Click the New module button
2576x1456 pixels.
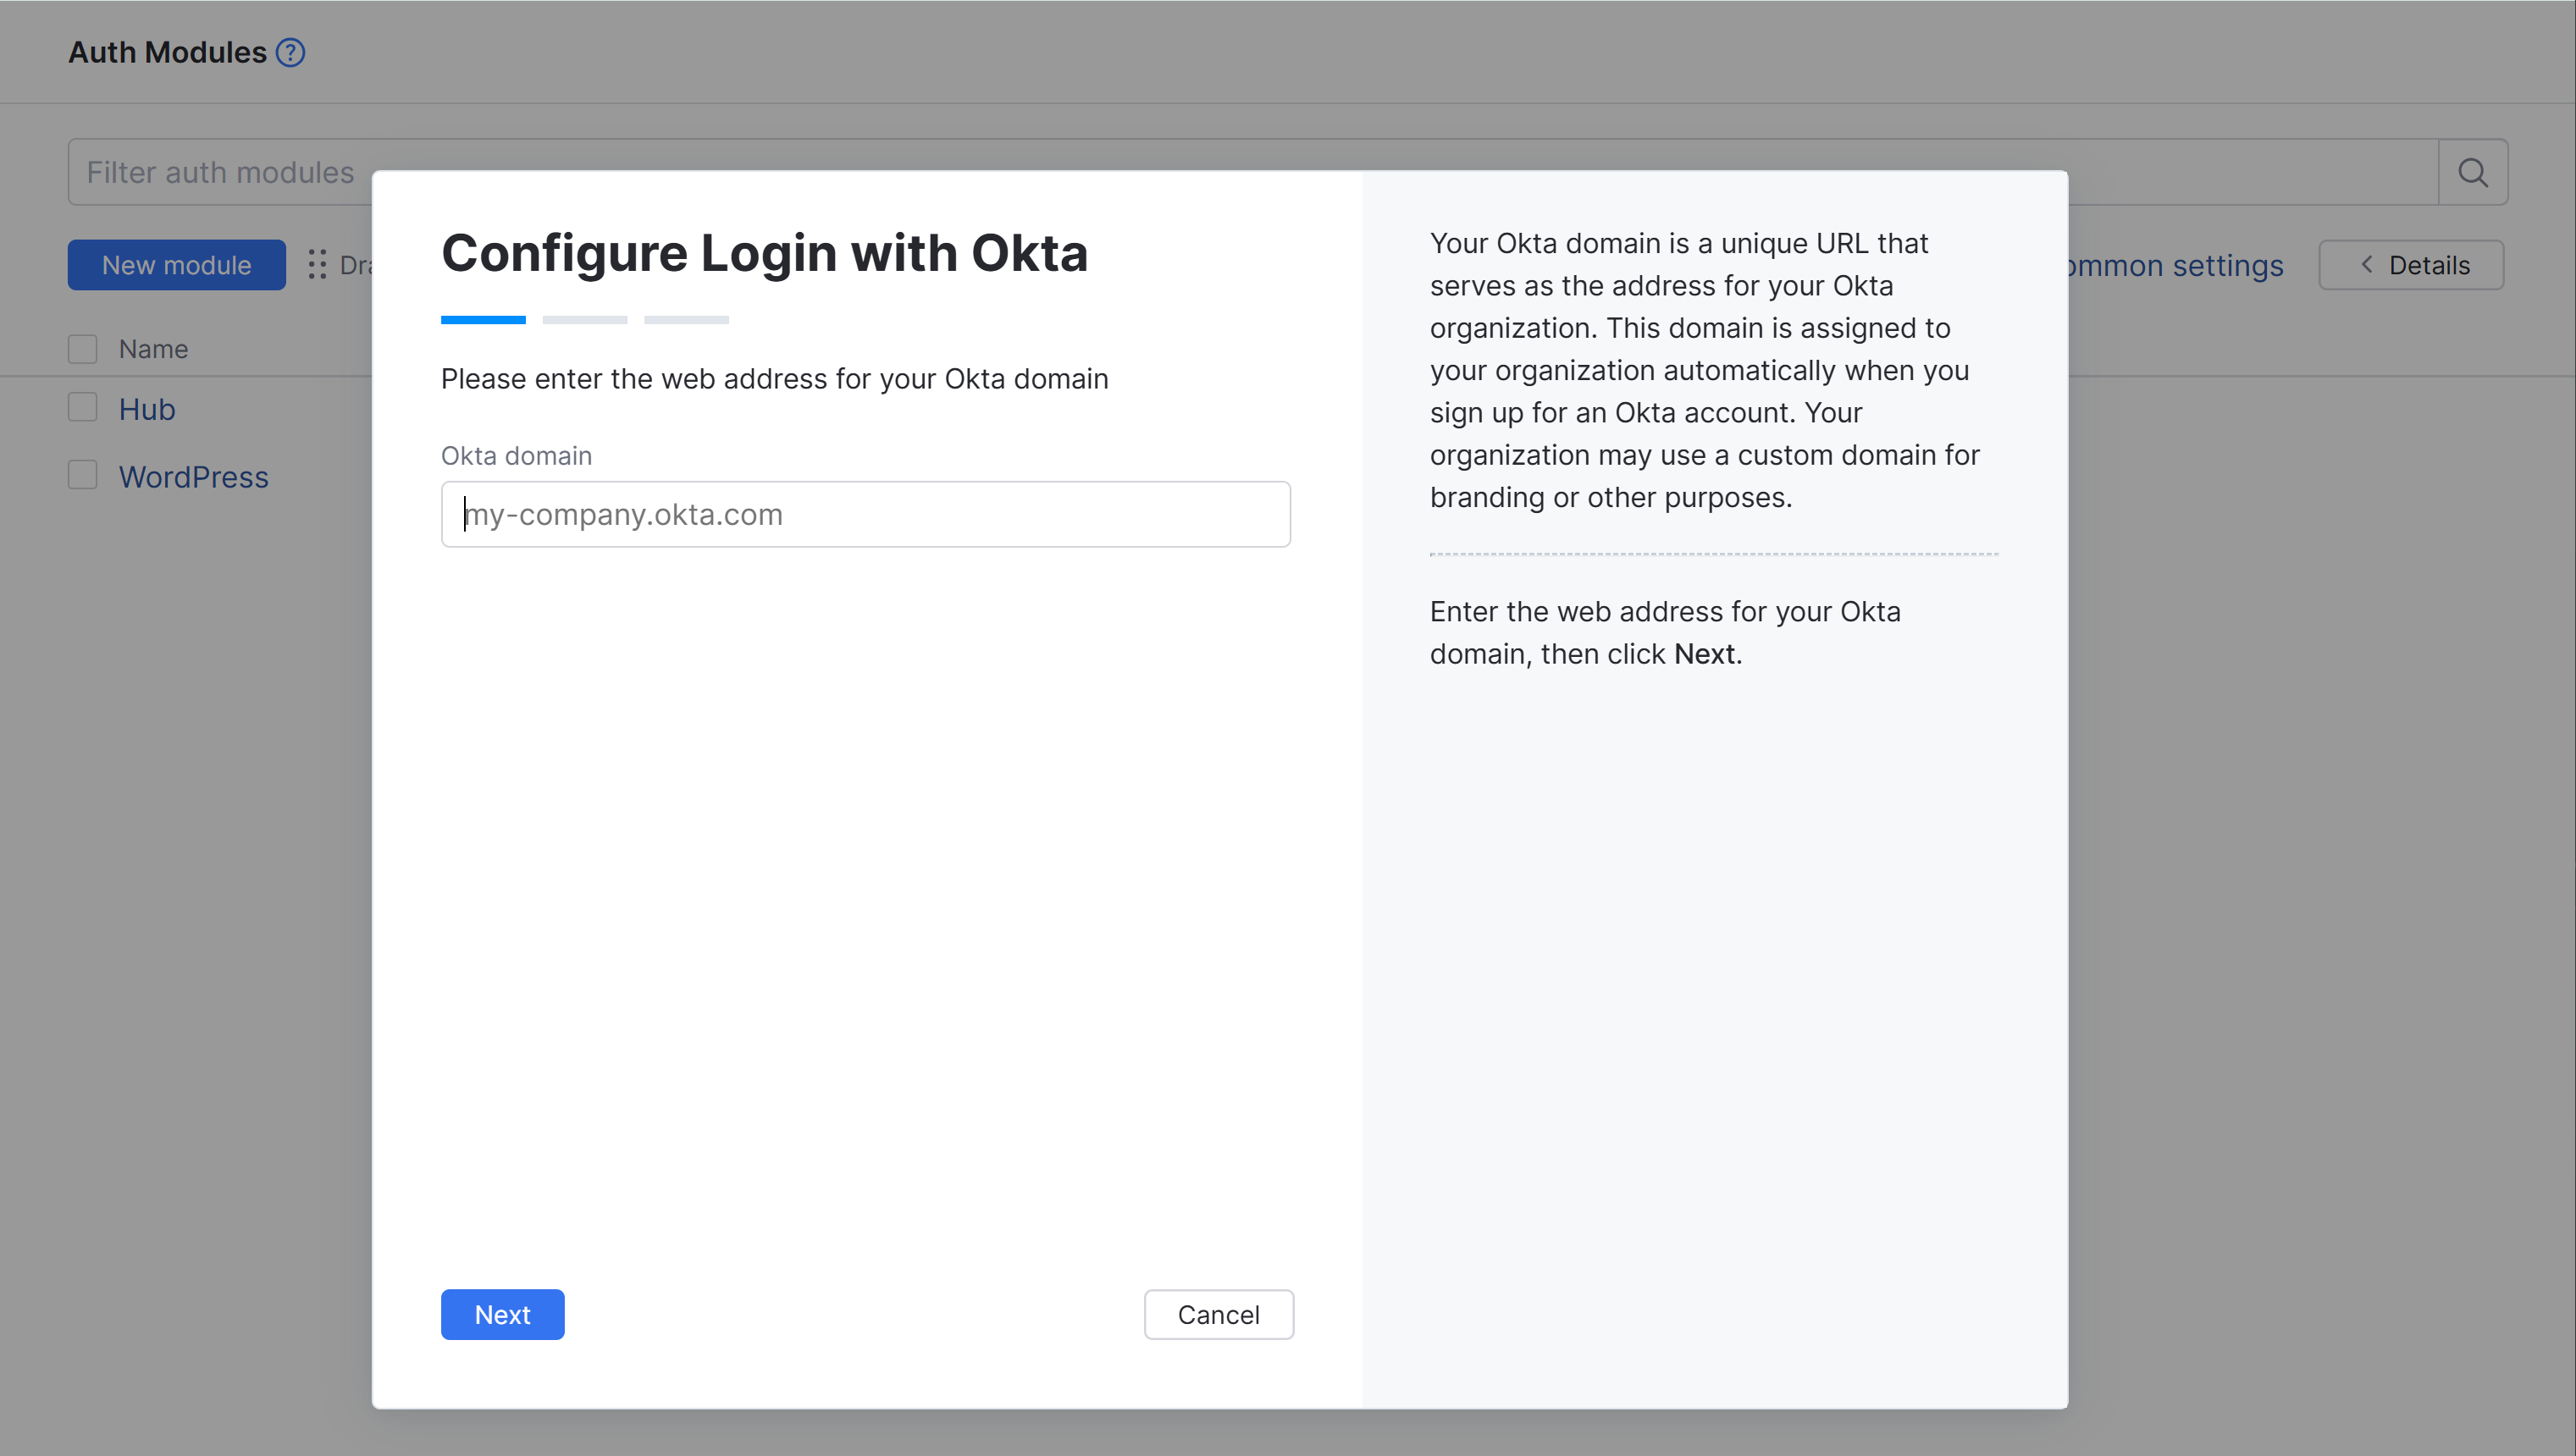coord(176,265)
